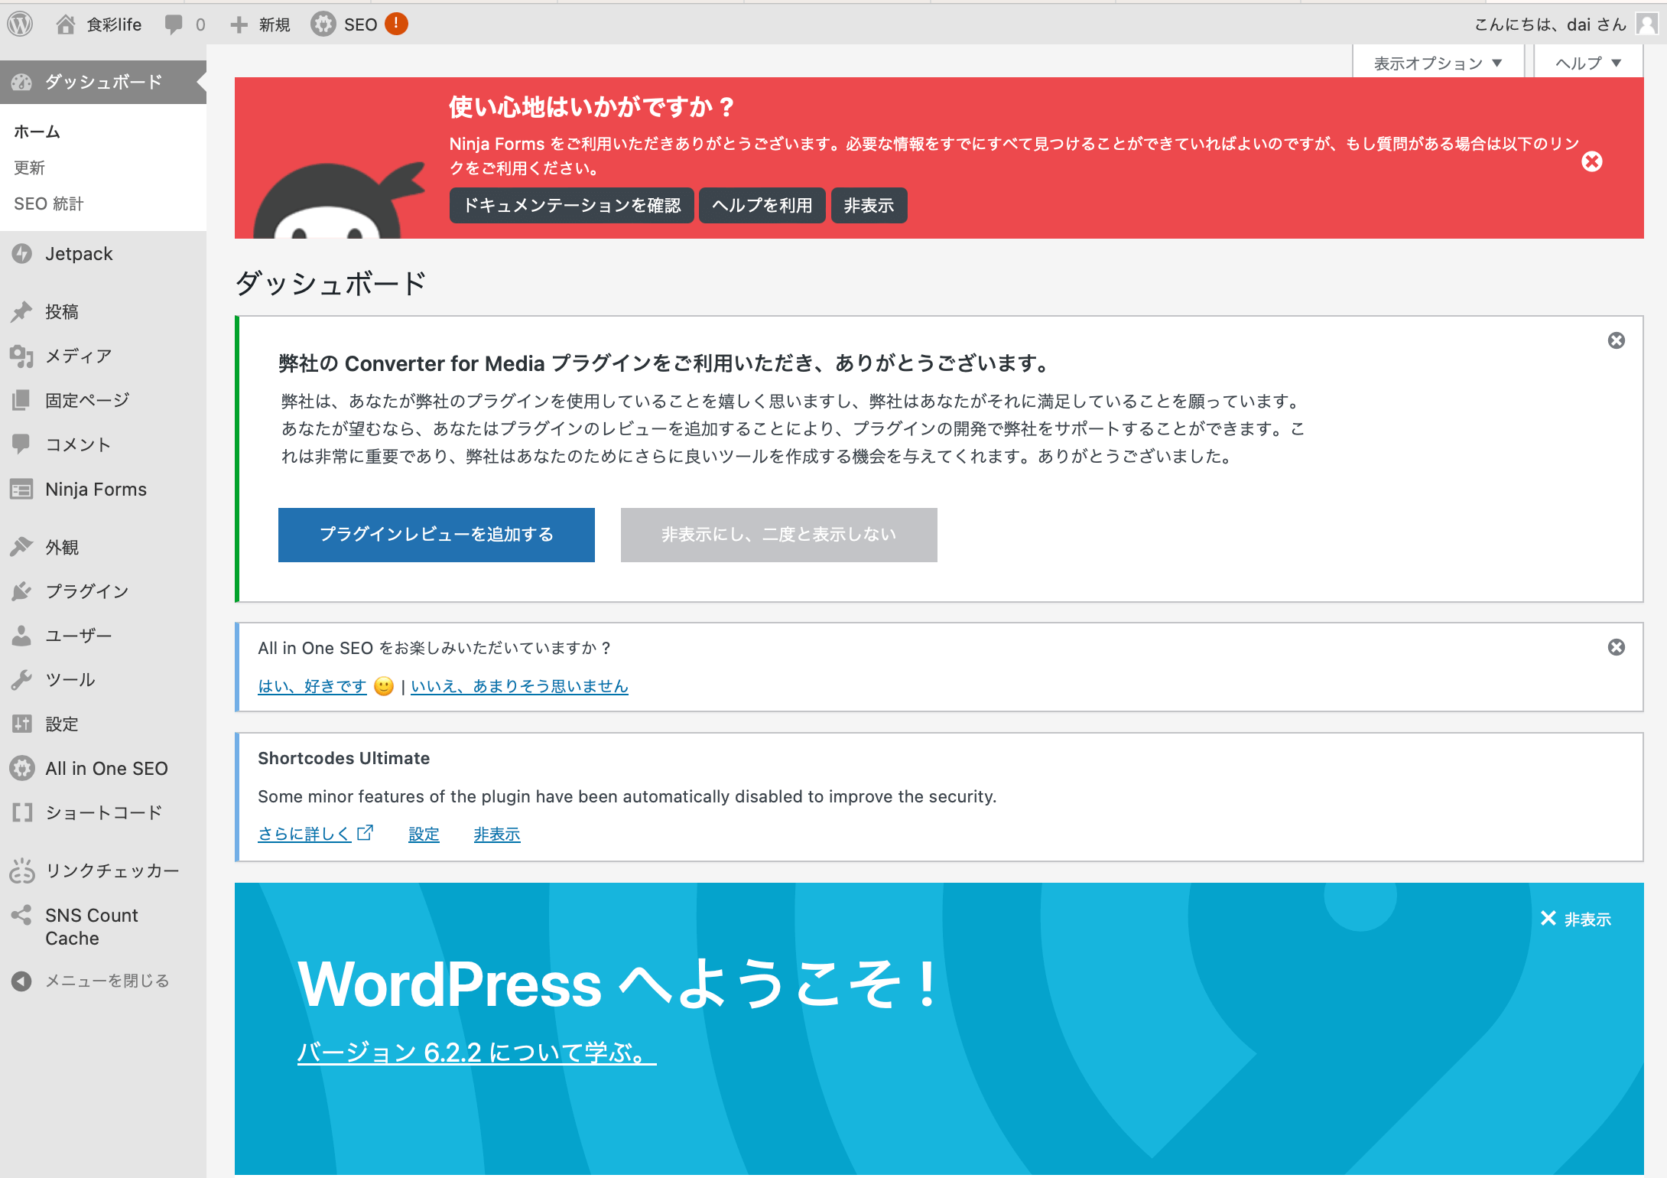Click ドキュメンテーションを確認 button

(x=572, y=205)
